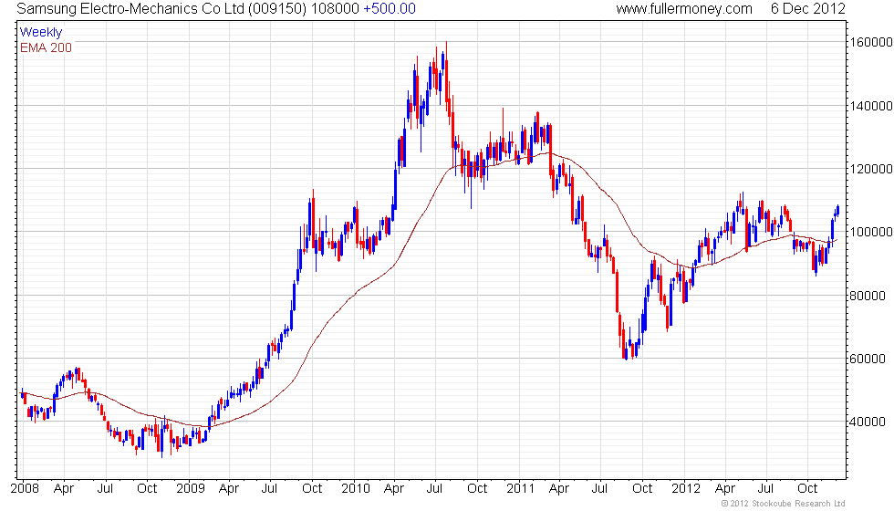Click the 2011 year label on time axis

(520, 489)
